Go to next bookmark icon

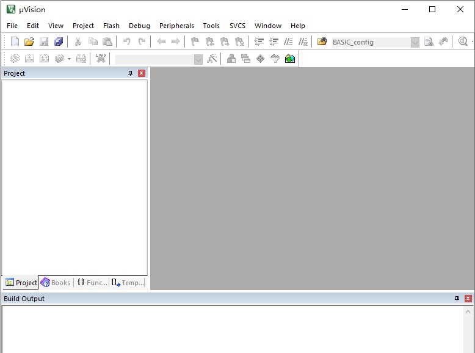(225, 42)
